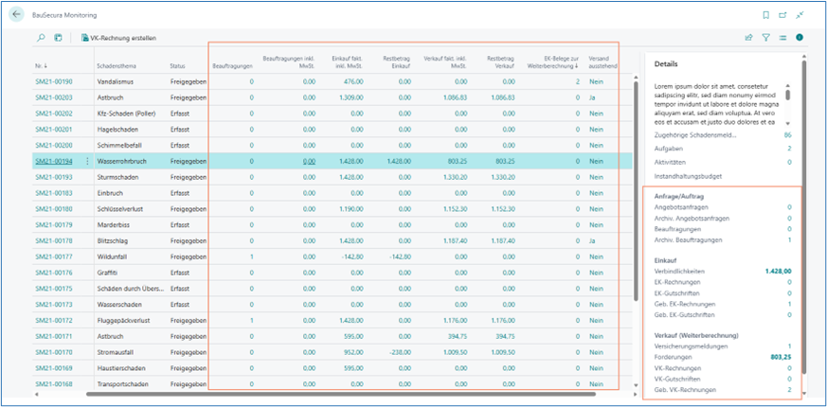Click the share icon in toolbar

tap(749, 38)
